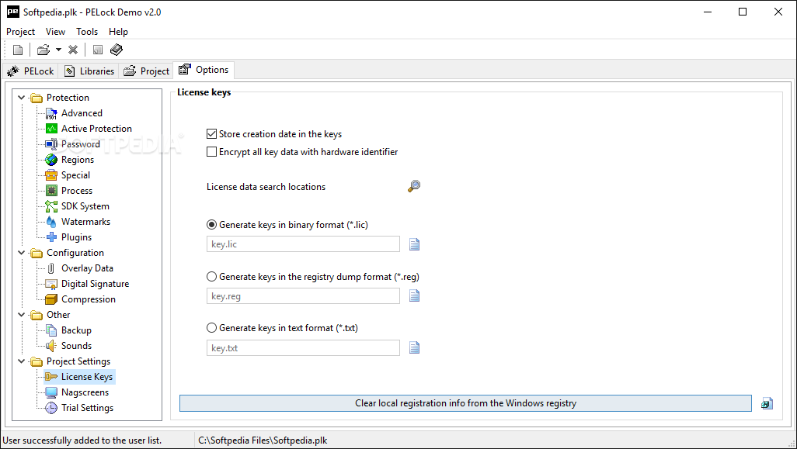
Task: Enable Encrypt all key data with hardware identifier
Action: click(x=212, y=152)
